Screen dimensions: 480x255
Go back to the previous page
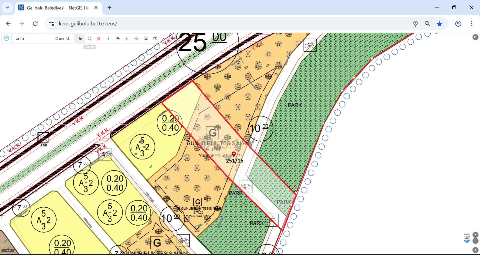click(8, 24)
